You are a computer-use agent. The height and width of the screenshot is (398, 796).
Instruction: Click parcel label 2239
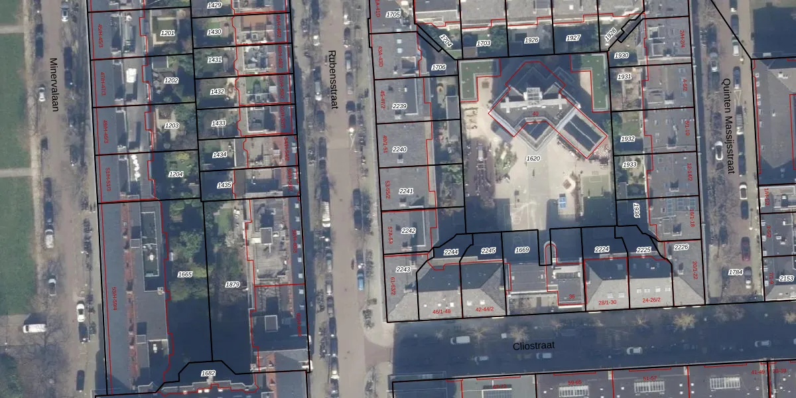pos(399,106)
